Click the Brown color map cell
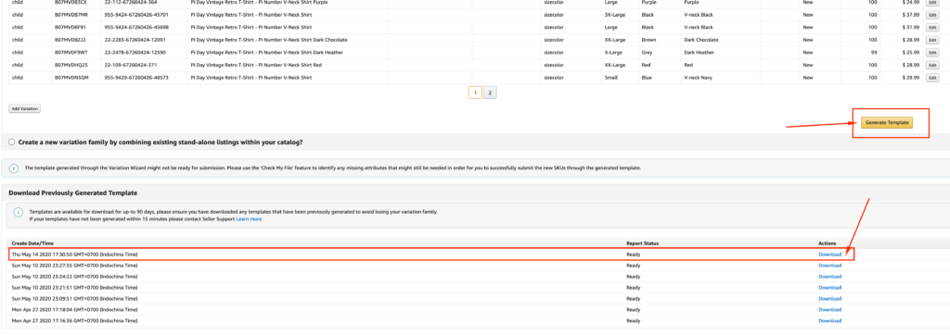This screenshot has width=950, height=335. (x=648, y=40)
